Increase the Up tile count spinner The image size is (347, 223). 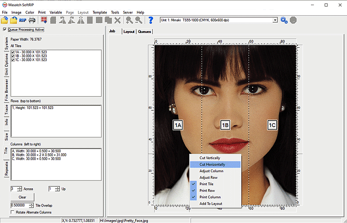tap(57, 187)
